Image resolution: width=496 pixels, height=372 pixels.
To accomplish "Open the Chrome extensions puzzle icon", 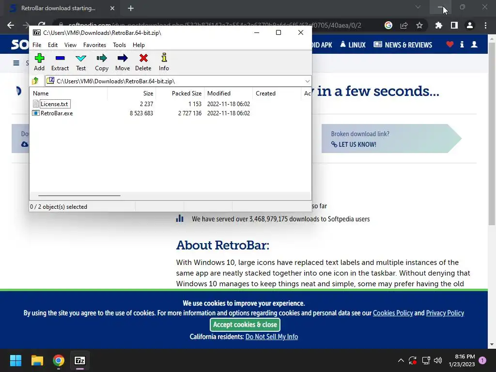I will click(438, 25).
